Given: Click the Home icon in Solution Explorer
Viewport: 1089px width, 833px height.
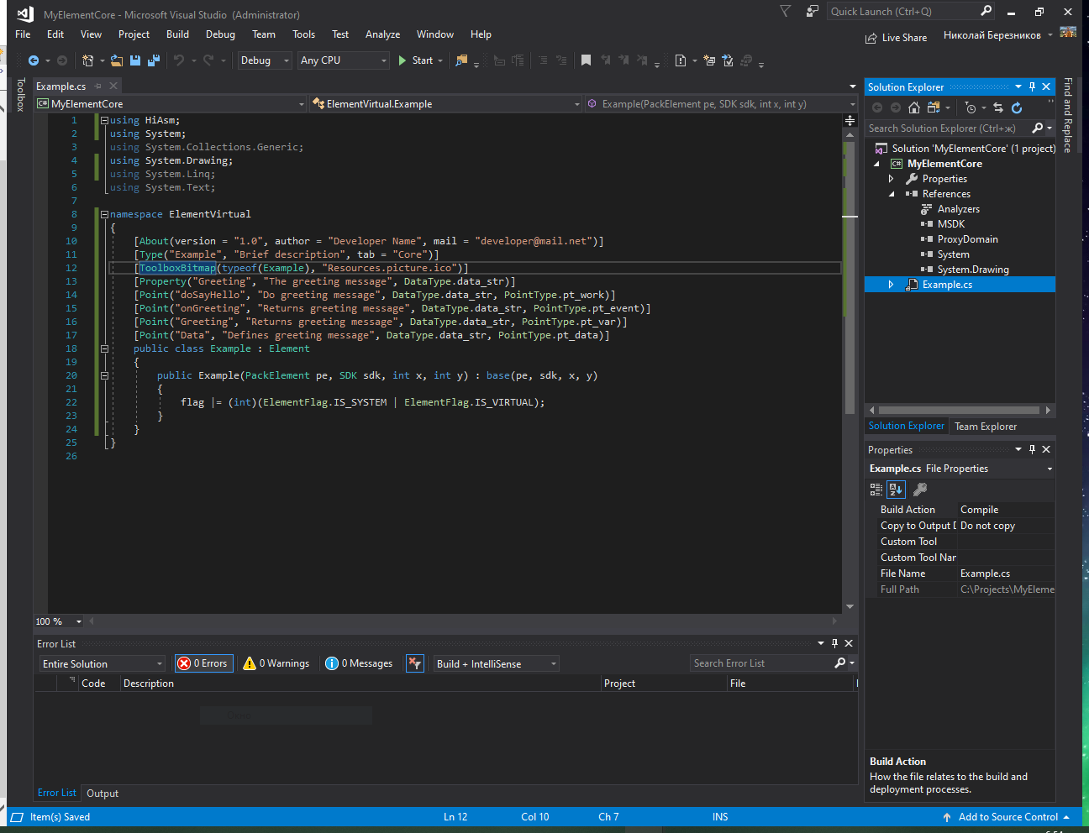Looking at the screenshot, I should click(x=914, y=107).
